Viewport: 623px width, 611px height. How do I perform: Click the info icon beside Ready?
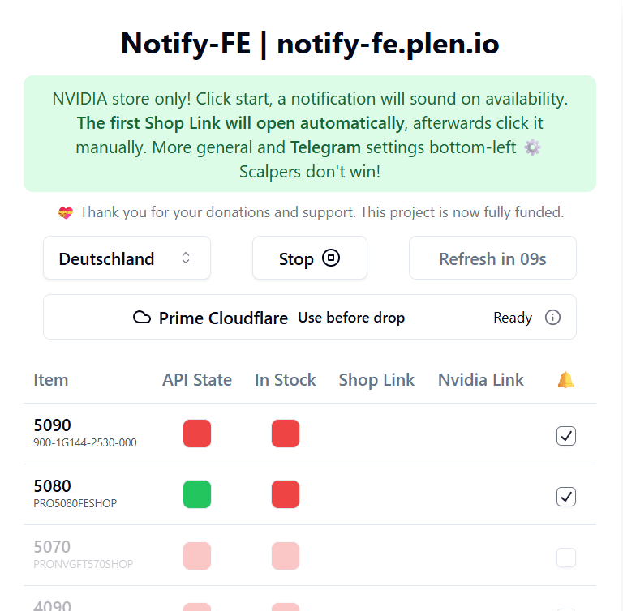coord(553,318)
